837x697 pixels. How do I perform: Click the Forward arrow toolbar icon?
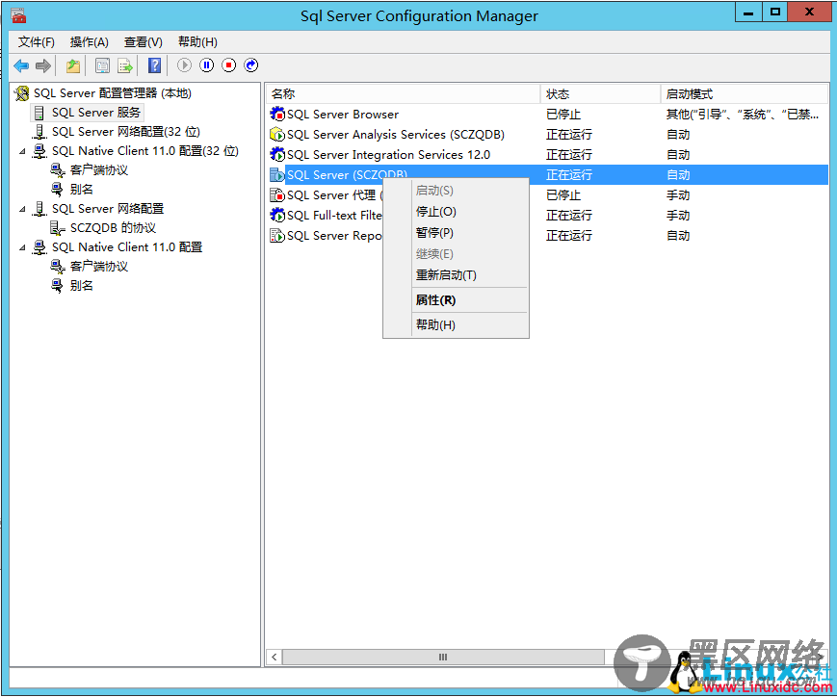(43, 65)
